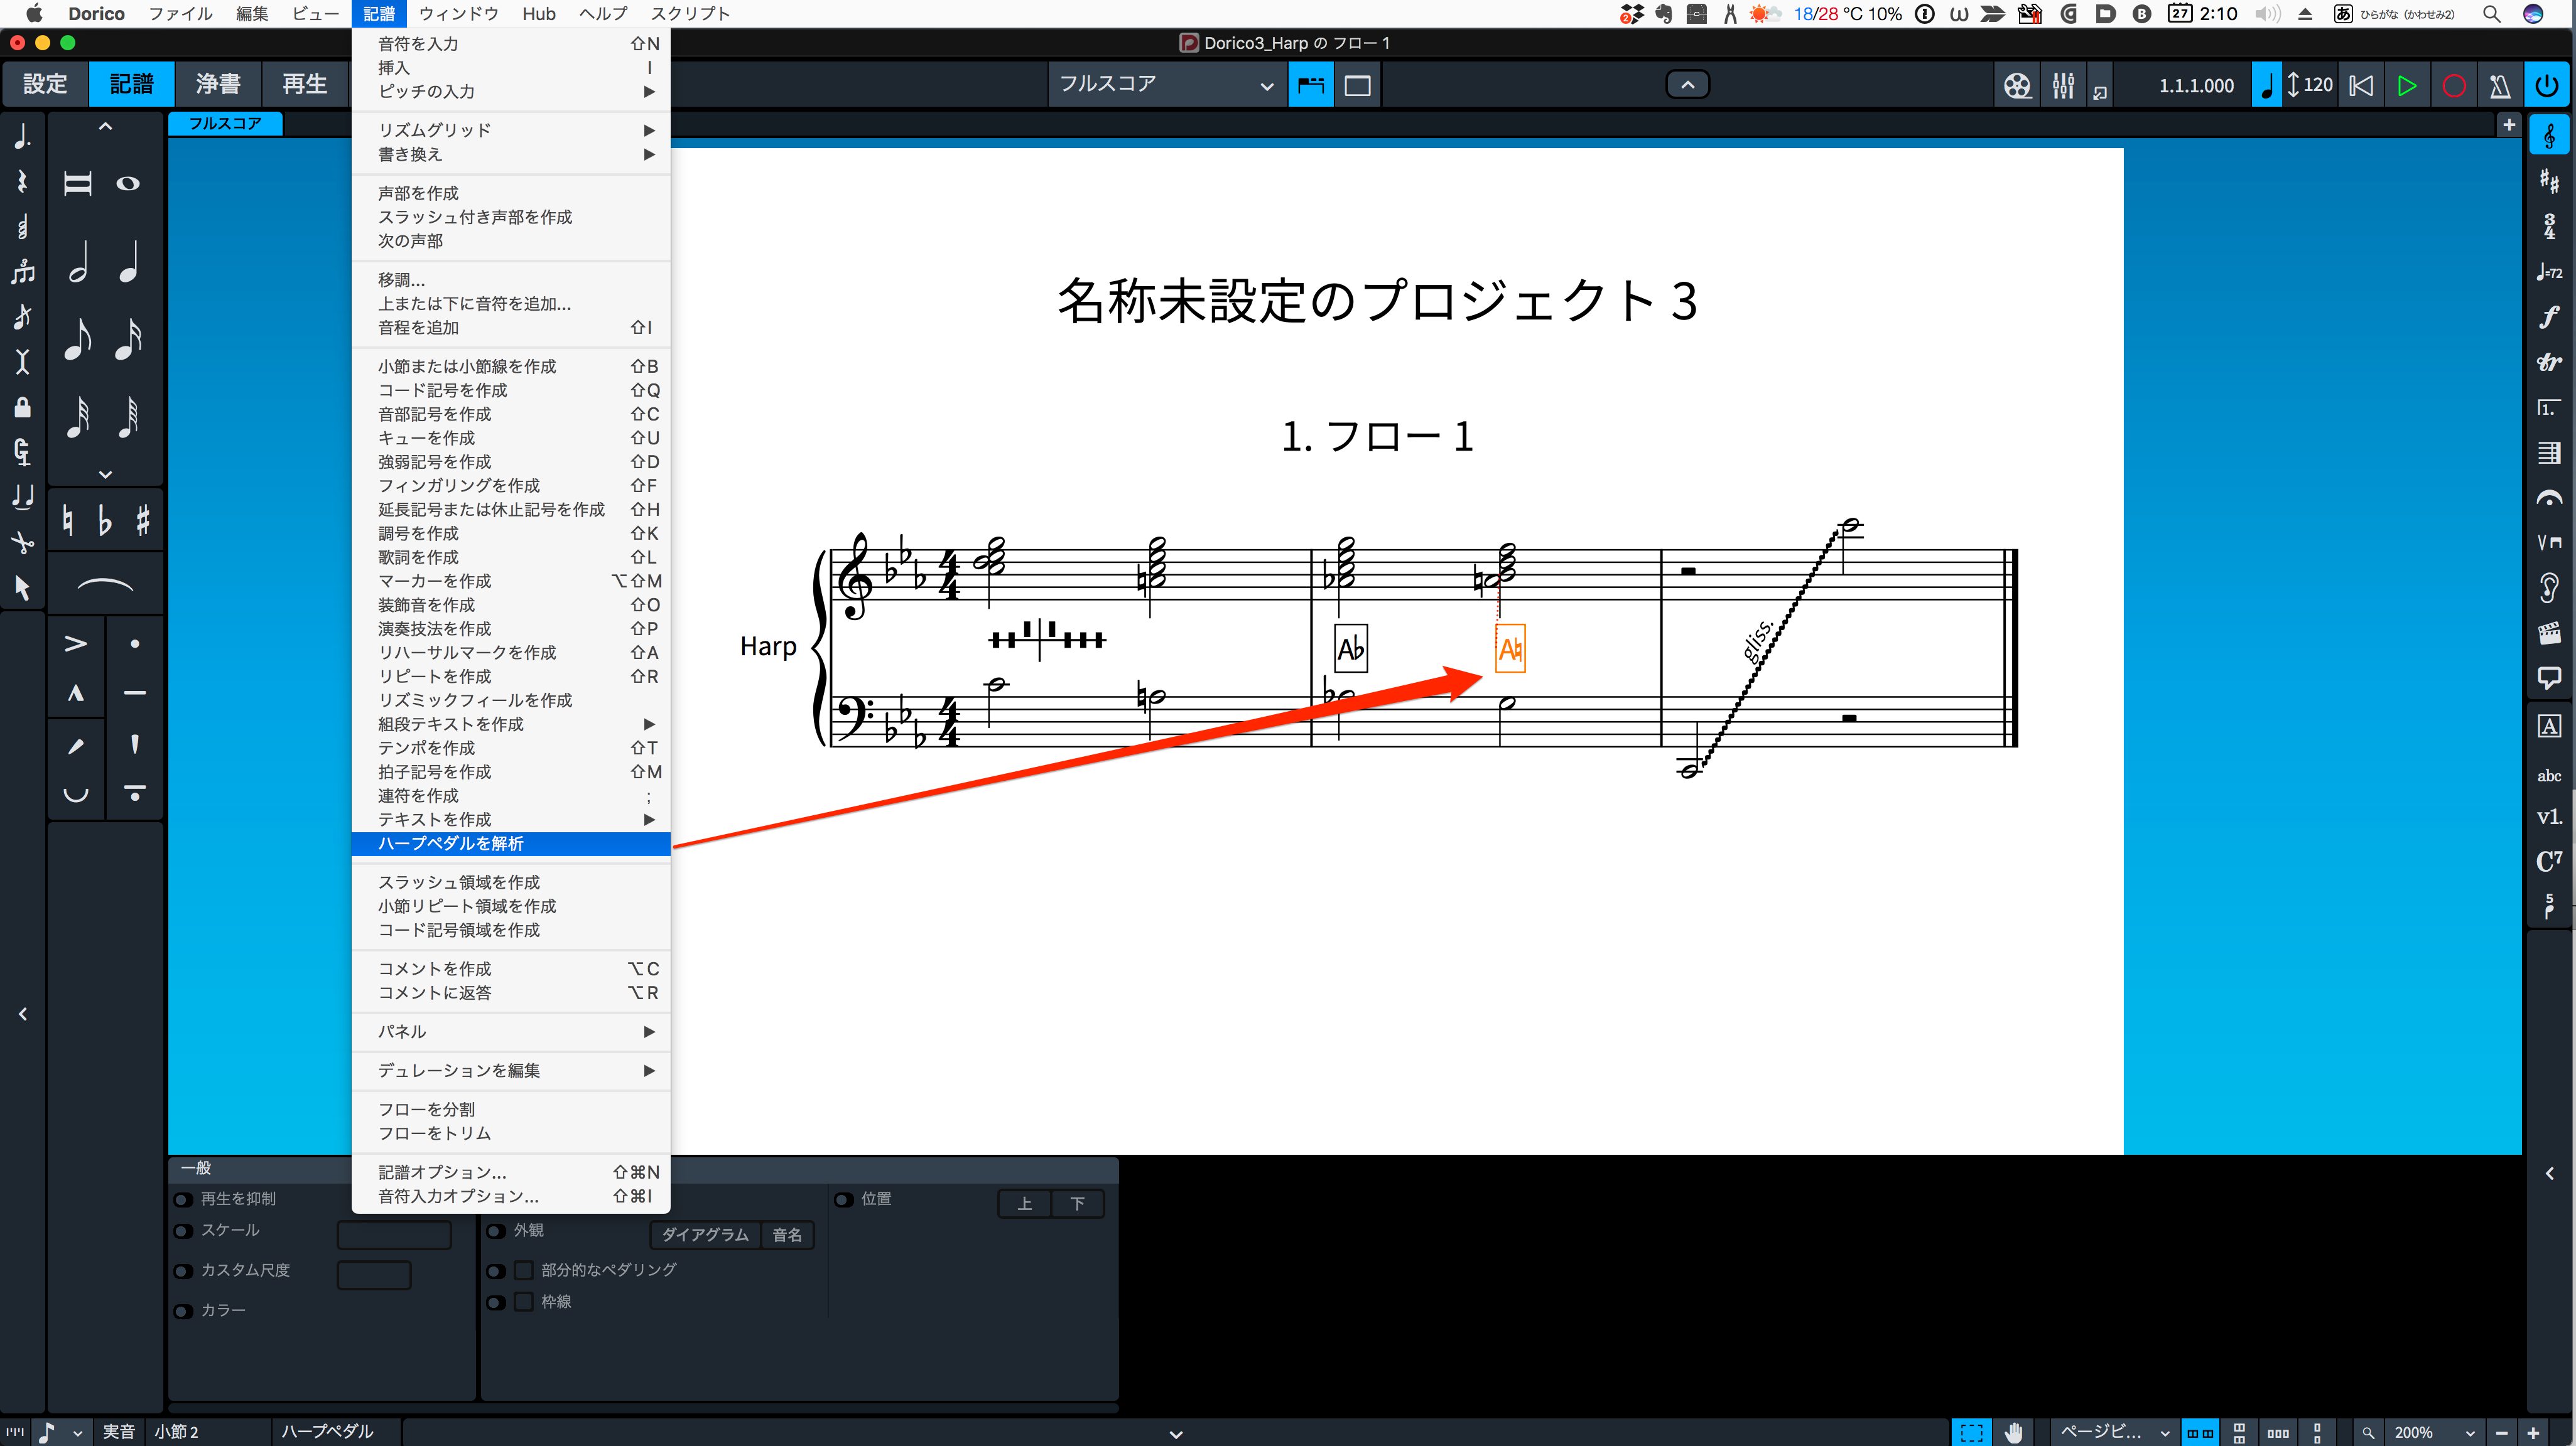The image size is (2576, 1446).
Task: Click the ダイアグラム appearance button
Action: point(705,1235)
